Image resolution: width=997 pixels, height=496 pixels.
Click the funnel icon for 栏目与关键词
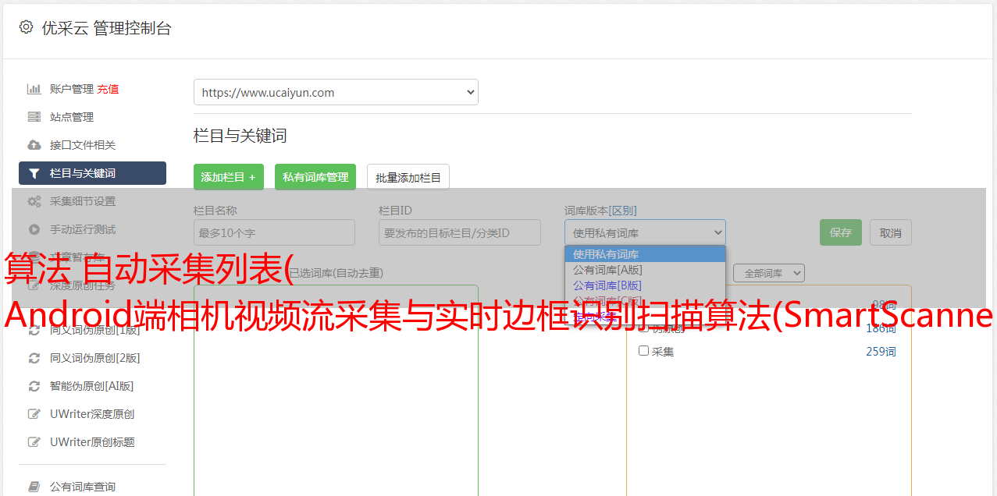[x=34, y=173]
